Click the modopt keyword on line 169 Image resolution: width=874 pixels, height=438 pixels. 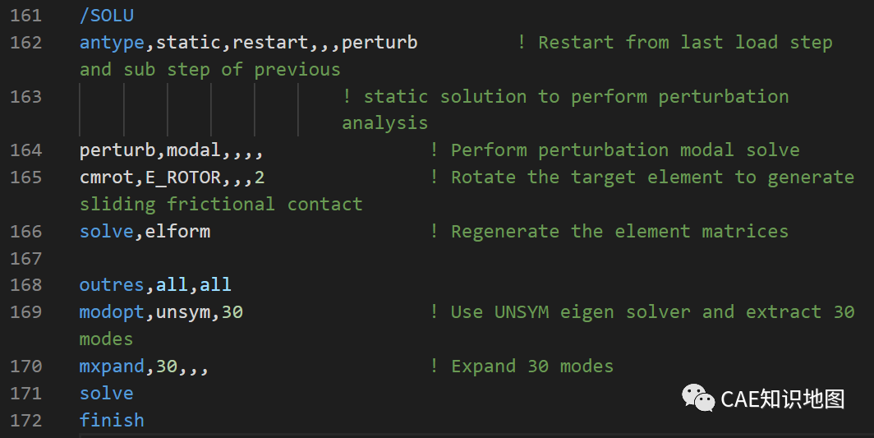pyautogui.click(x=112, y=312)
